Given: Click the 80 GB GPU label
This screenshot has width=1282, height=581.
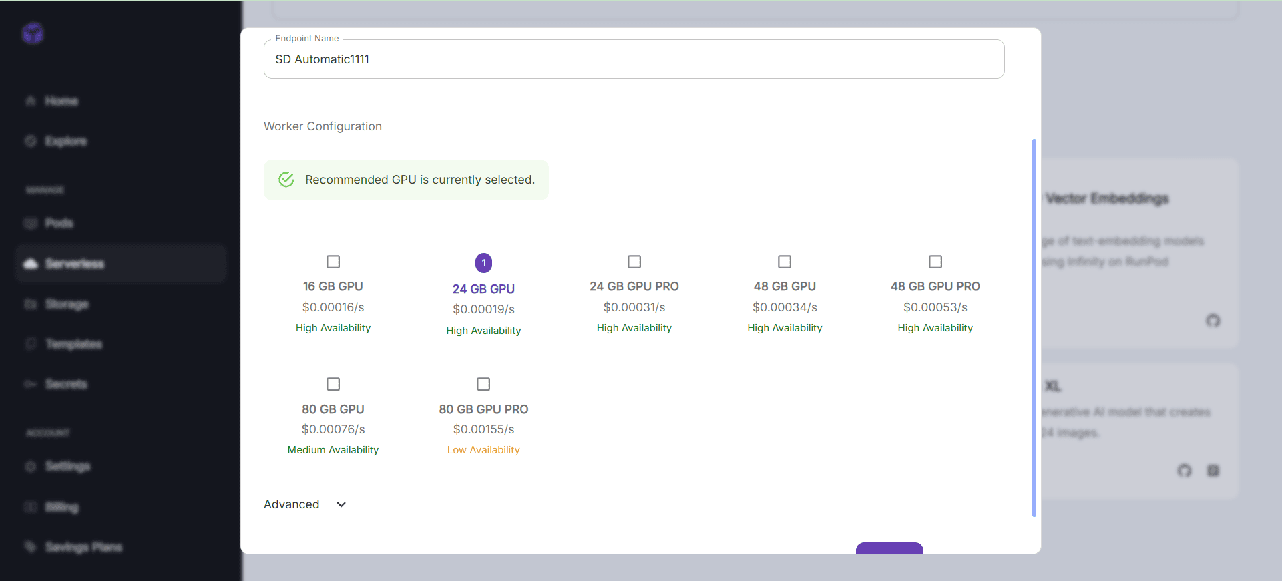Looking at the screenshot, I should (333, 409).
